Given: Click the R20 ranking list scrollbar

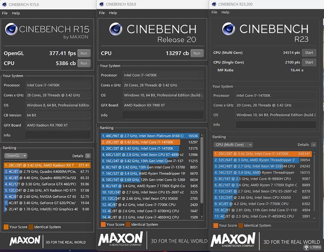Looking at the screenshot, I should pyautogui.click(x=202, y=170).
